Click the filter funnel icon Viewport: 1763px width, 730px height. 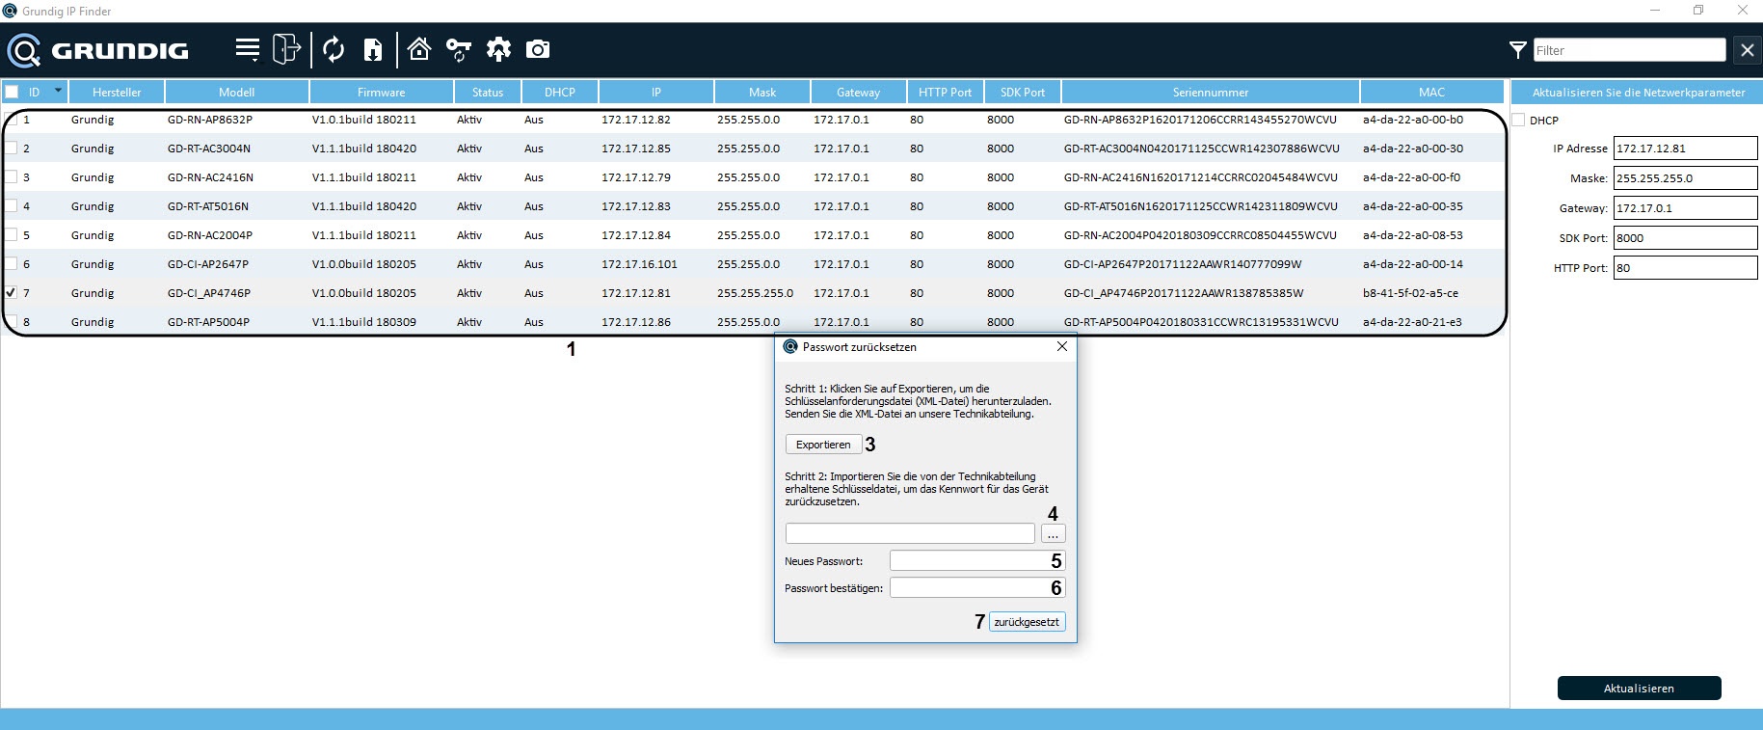pos(1517,50)
